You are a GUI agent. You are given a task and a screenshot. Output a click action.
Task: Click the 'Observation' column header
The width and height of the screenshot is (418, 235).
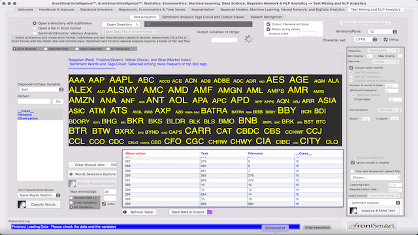coord(135,153)
